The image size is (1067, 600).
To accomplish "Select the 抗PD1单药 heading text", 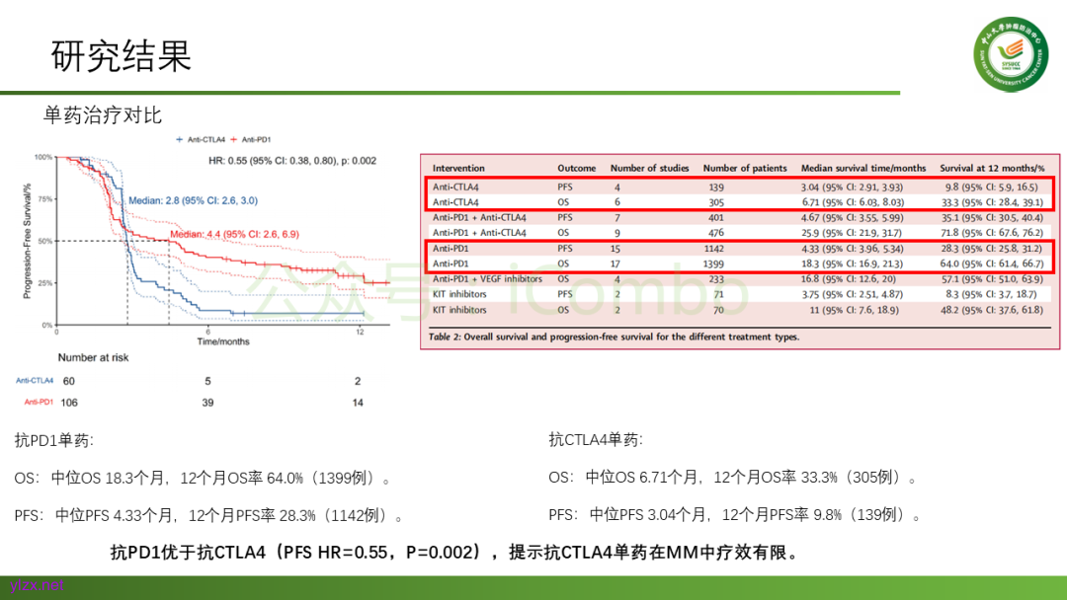I will point(54,440).
